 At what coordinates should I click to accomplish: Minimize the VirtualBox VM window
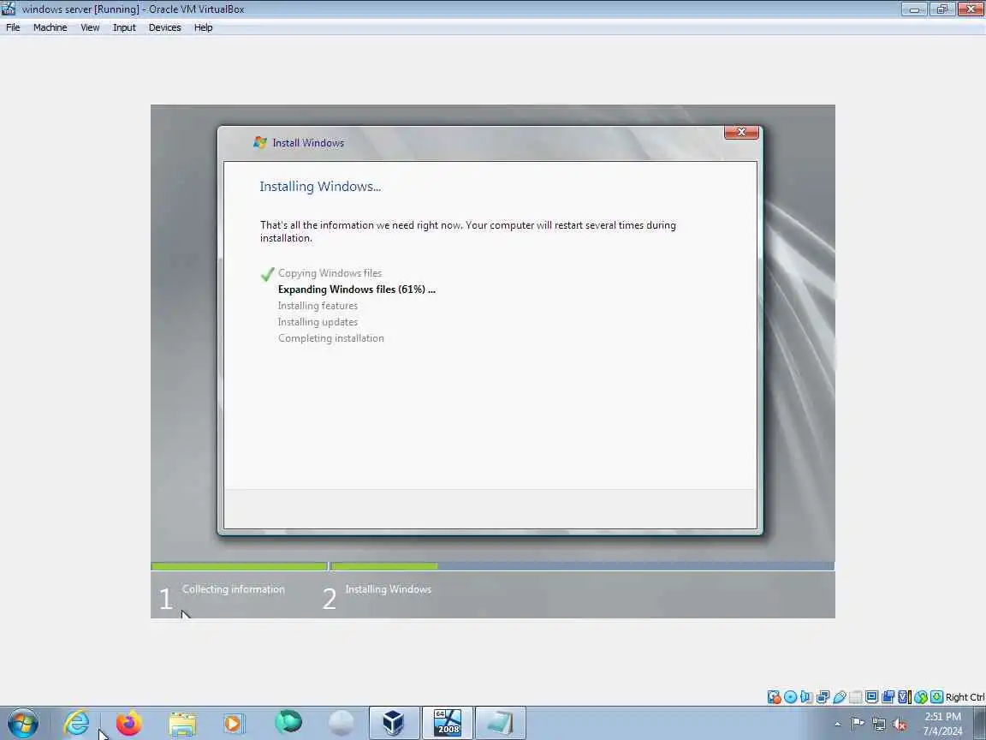tap(914, 9)
